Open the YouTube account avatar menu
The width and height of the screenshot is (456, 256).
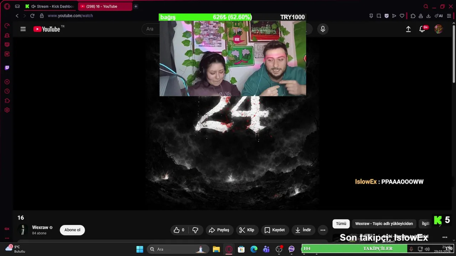pyautogui.click(x=439, y=29)
